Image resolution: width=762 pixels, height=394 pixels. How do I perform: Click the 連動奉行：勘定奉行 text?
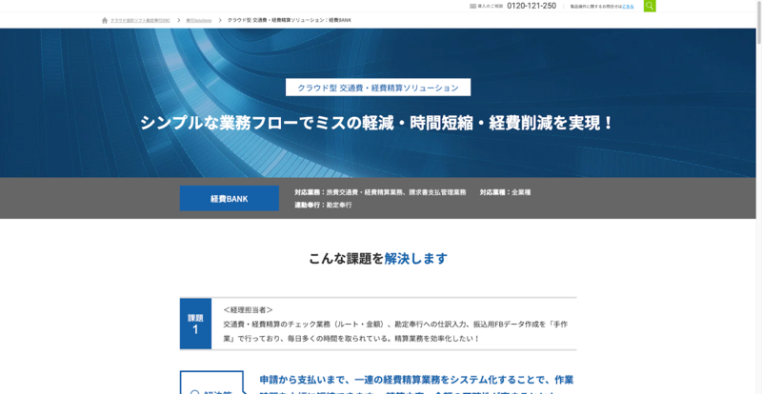pos(323,205)
